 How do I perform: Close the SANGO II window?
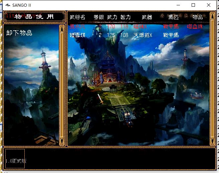[x=209, y=5]
